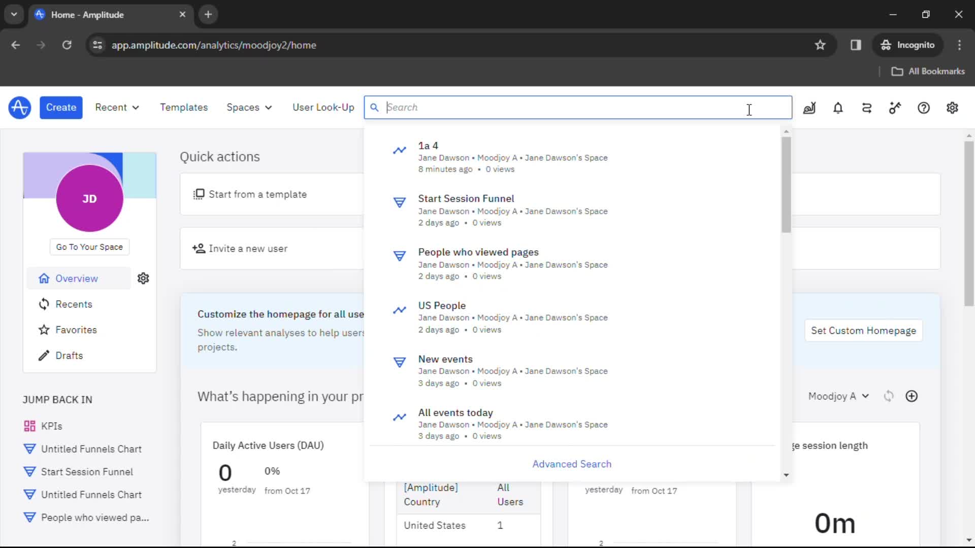This screenshot has height=548, width=975.
Task: Click the search dropdown scrollbar thumb
Action: pyautogui.click(x=786, y=185)
